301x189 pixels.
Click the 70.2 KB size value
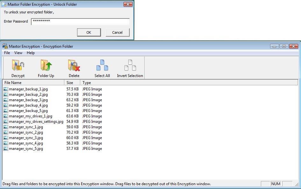pyautogui.click(x=73, y=132)
